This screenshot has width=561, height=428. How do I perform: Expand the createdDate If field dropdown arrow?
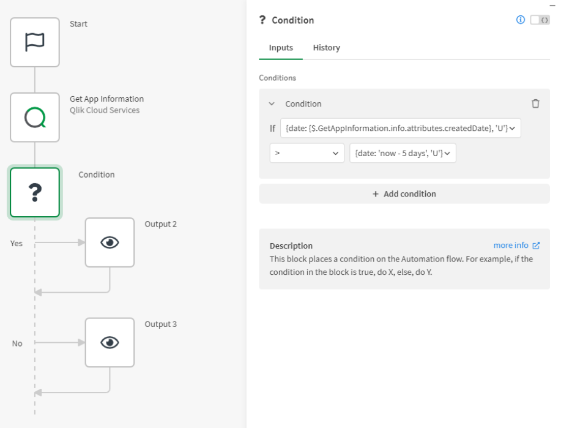[512, 128]
